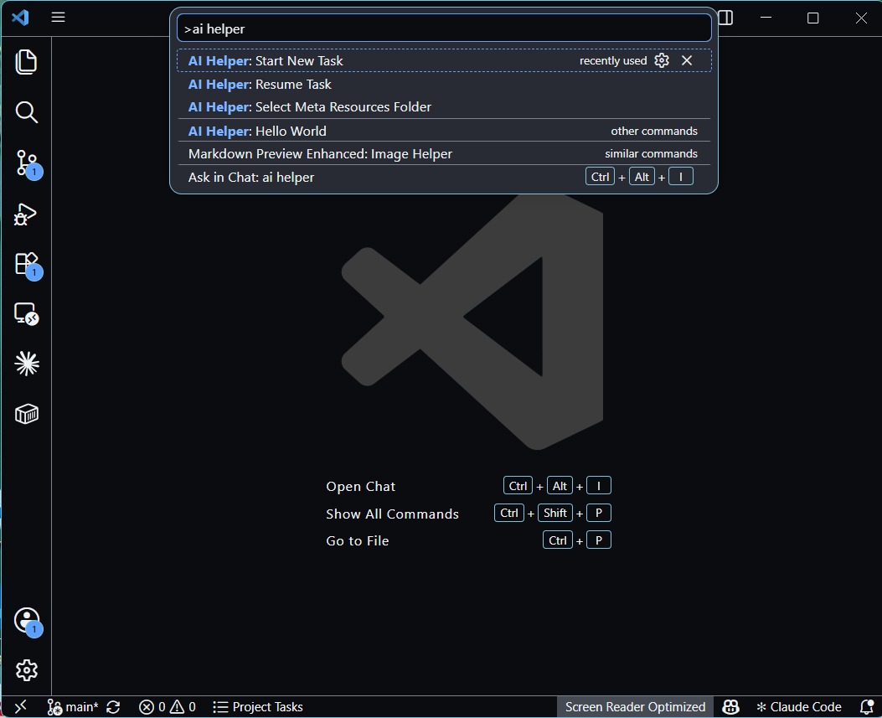Synchronize changes icon in status bar
Screen dimensions: 882x718
(113, 707)
